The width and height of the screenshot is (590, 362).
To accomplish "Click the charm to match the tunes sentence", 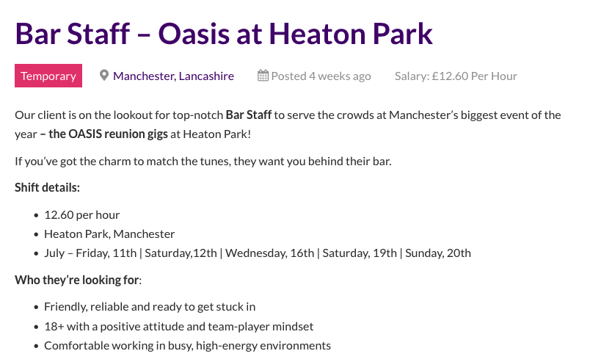I will (x=203, y=161).
